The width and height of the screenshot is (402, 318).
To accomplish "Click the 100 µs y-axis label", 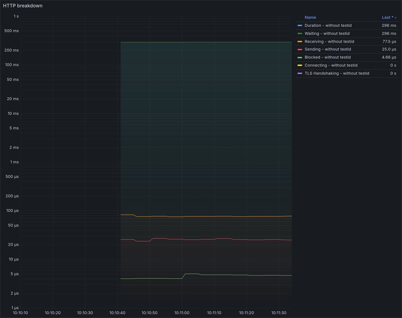I will click(12, 210).
